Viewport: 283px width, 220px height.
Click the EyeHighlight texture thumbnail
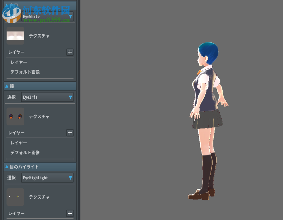click(x=15, y=197)
